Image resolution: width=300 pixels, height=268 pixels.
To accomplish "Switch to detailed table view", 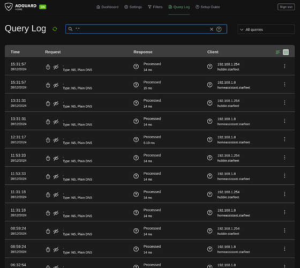I will point(286,52).
